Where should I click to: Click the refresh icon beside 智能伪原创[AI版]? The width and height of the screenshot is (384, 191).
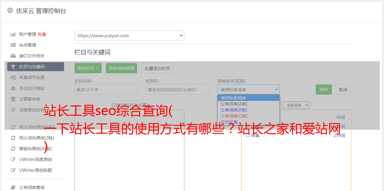pyautogui.click(x=13, y=149)
